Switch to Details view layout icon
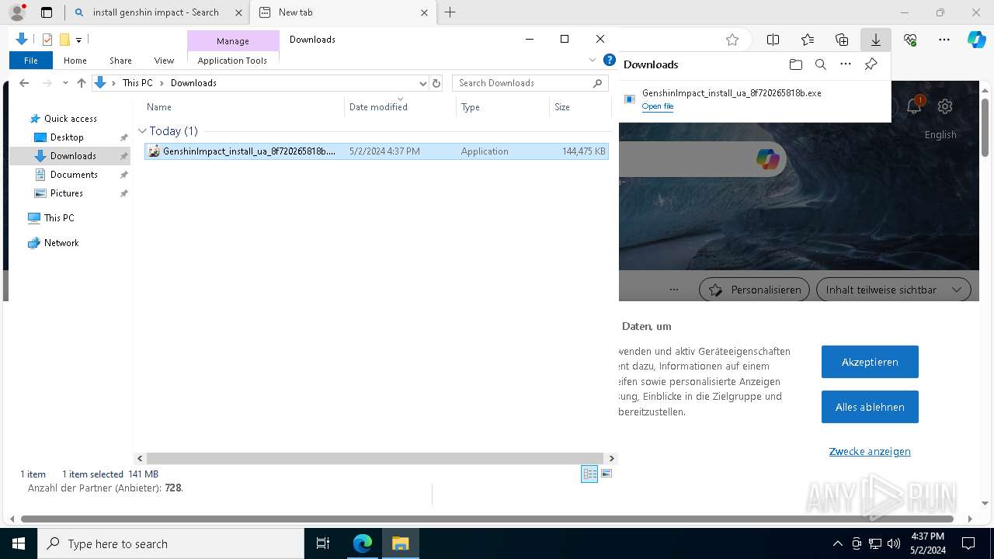Viewport: 994px width, 559px height. coord(589,474)
